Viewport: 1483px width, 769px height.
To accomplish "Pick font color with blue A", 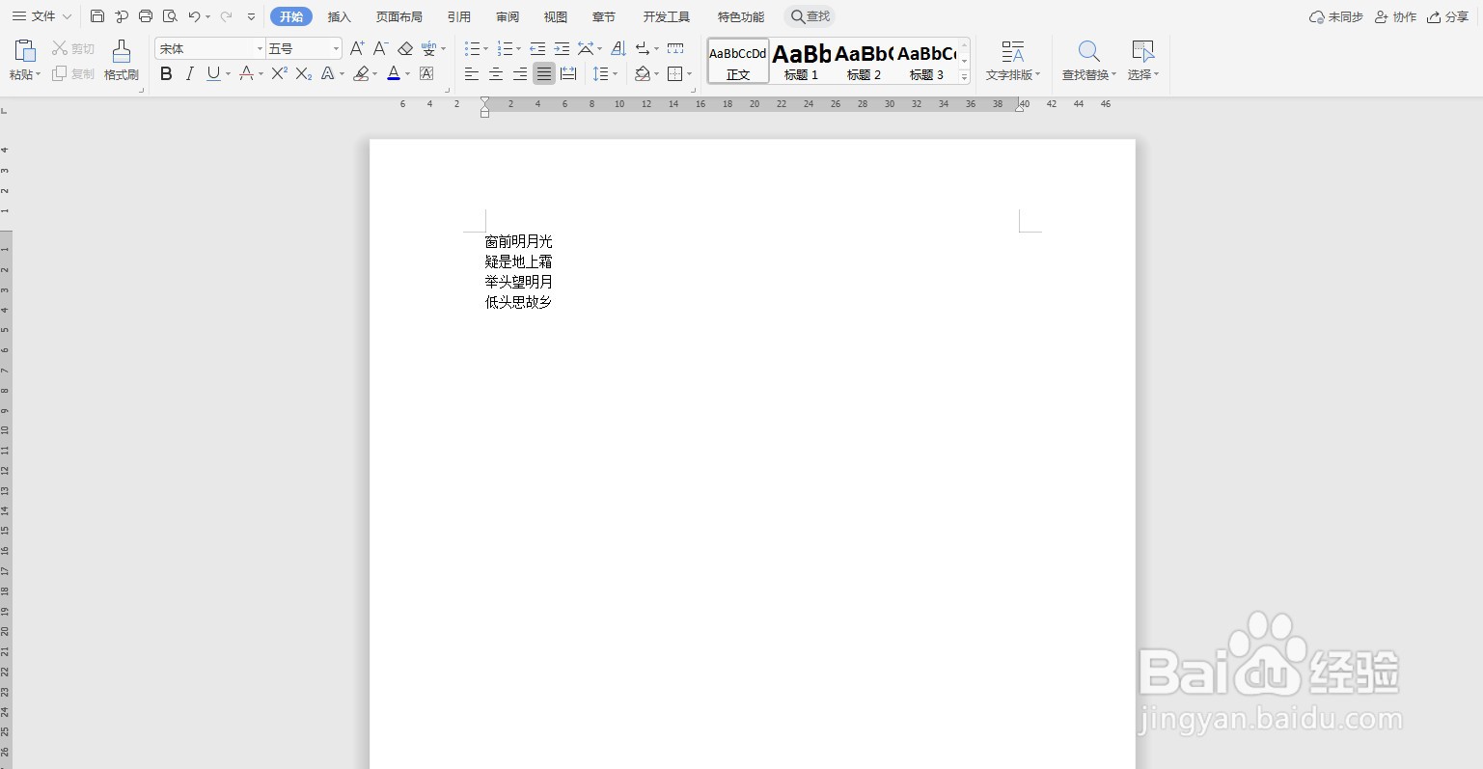I will click(393, 73).
